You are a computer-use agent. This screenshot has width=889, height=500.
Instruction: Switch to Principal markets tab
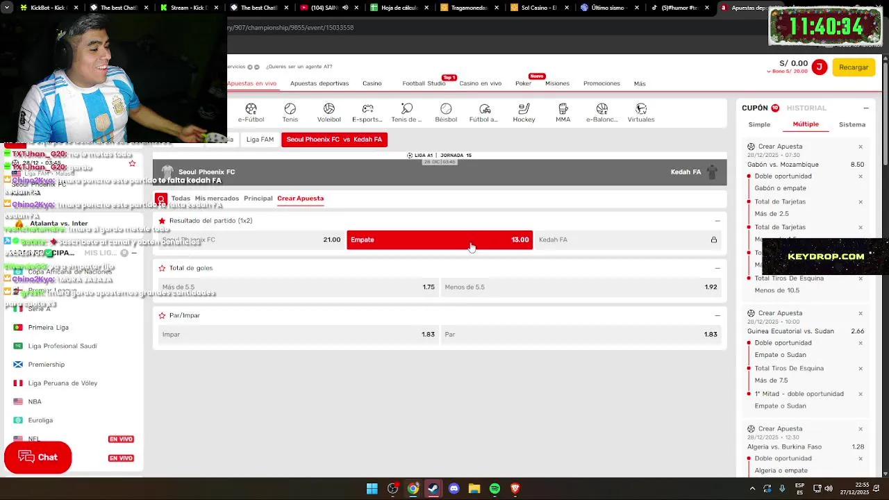point(258,199)
